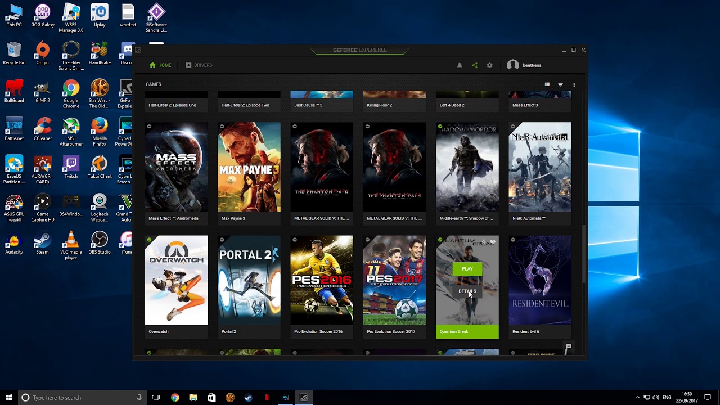Click the taskbar search box
This screenshot has height=405, width=720.
[x=82, y=398]
